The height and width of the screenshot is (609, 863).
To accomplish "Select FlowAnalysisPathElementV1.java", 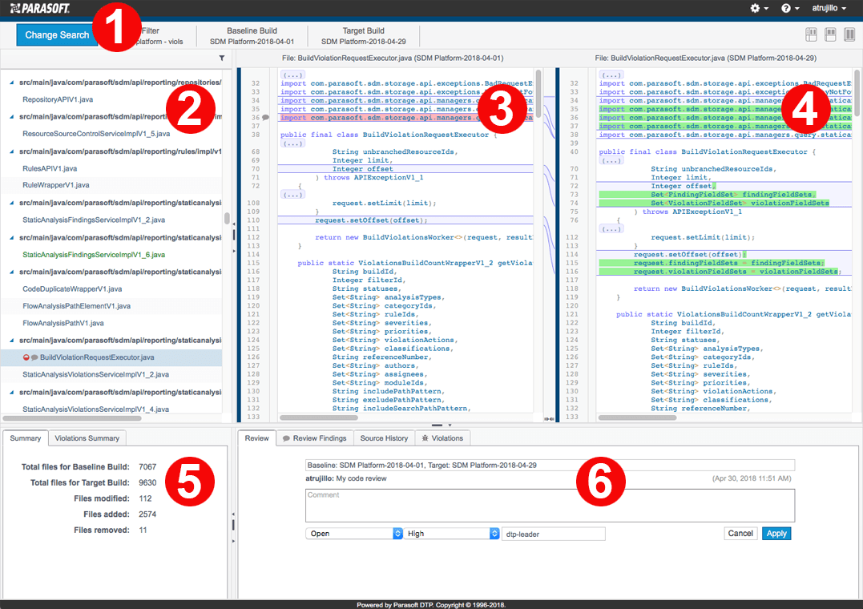I will point(76,306).
